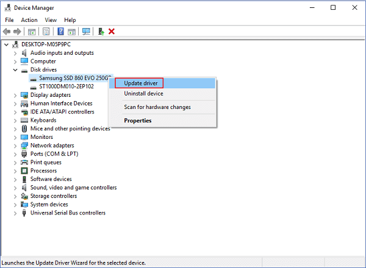The width and height of the screenshot is (366, 268).
Task: Select the Monitors category label
Action: pyautogui.click(x=41, y=137)
